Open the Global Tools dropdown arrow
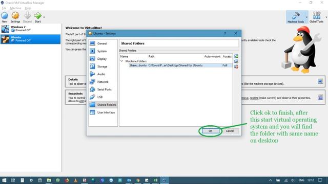This screenshot has height=184, width=328. [x=326, y=17]
